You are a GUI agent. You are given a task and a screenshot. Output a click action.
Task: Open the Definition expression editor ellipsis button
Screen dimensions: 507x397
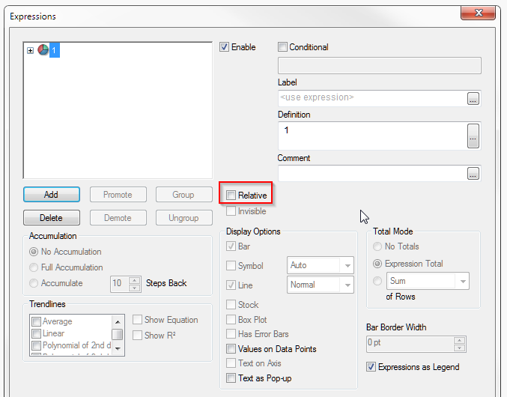click(473, 136)
